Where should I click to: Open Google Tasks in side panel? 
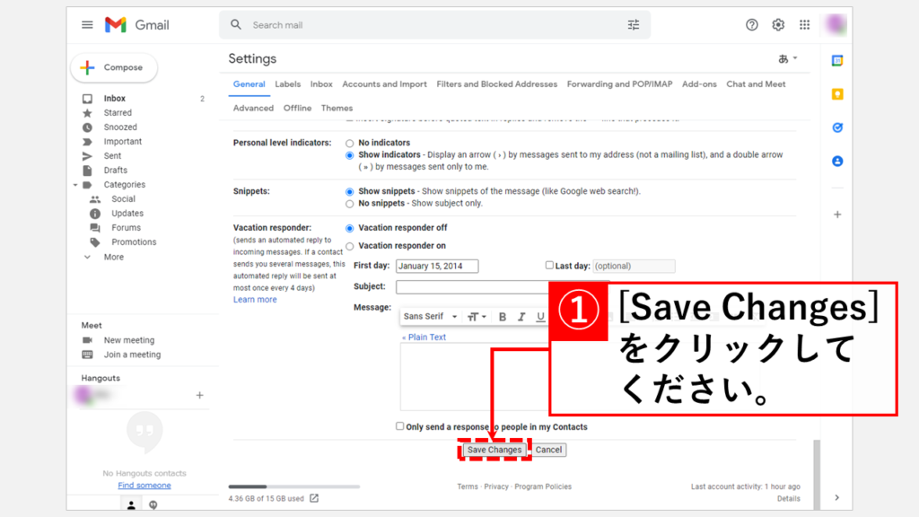coord(837,127)
